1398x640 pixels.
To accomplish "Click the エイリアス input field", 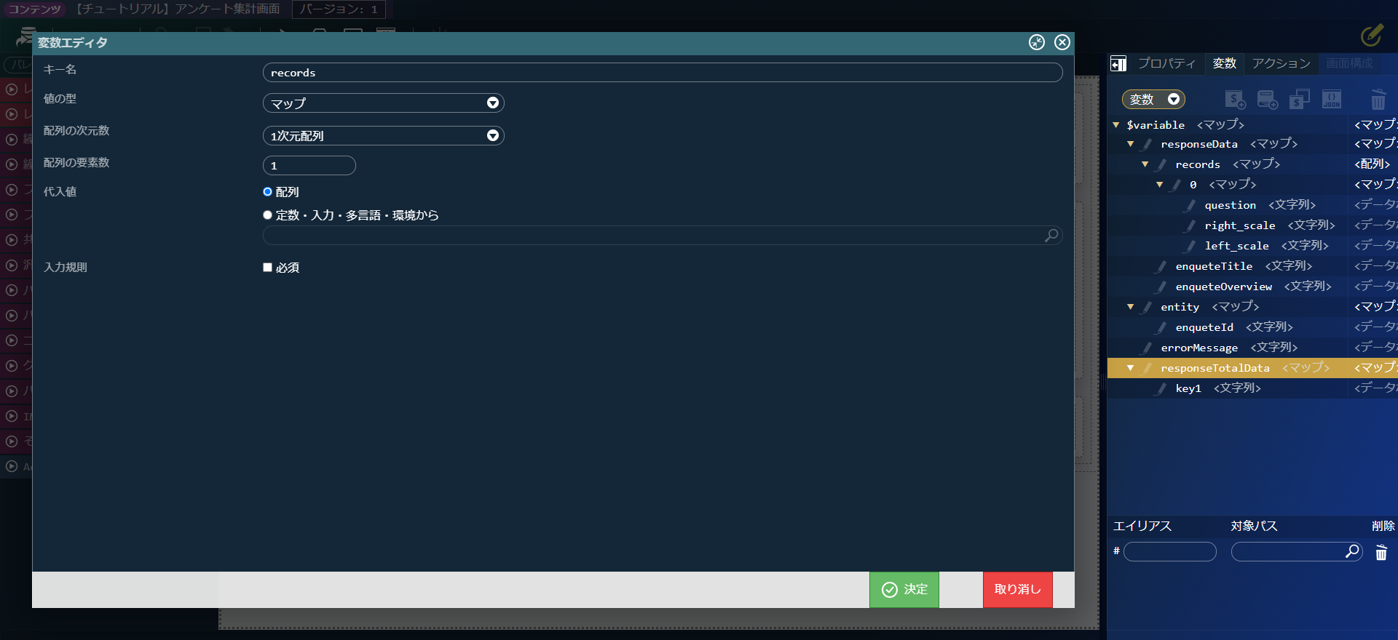I will (1170, 552).
